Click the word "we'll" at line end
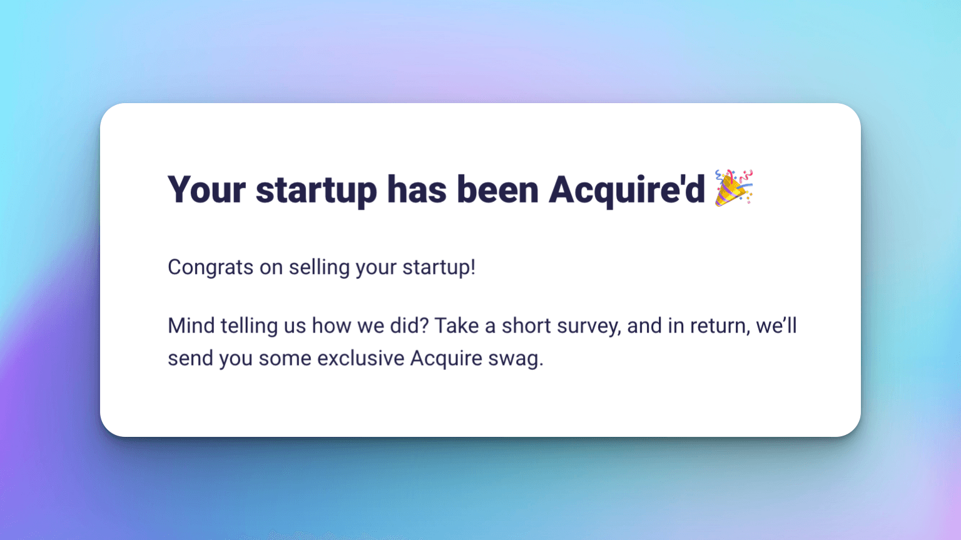 776,326
